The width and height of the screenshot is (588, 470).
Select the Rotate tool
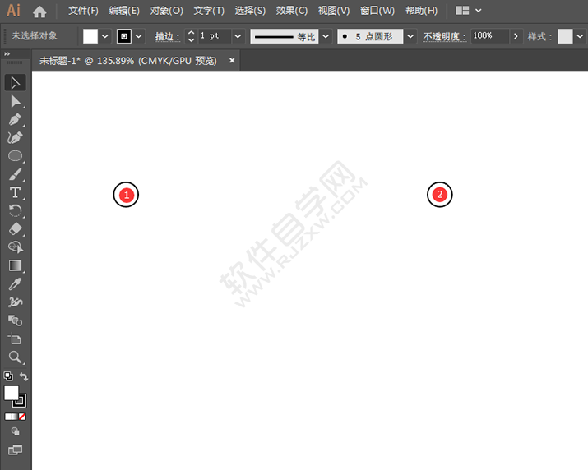tap(15, 210)
